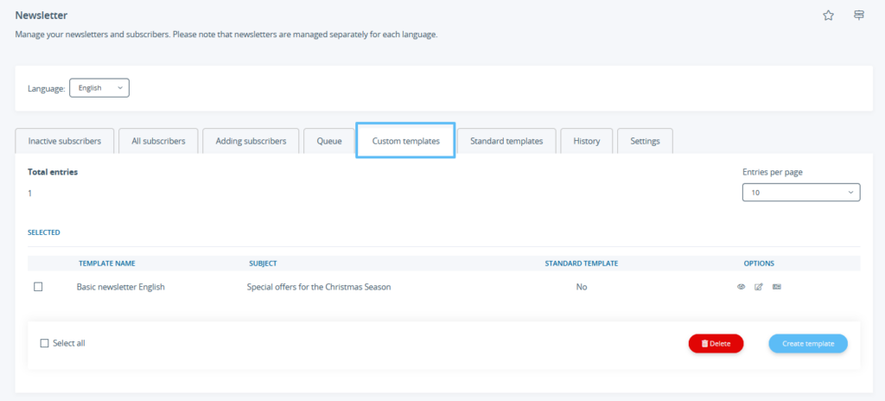Click the 'Basic newsletter English' template name

point(121,287)
